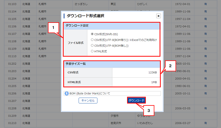The width and height of the screenshot is (221, 128).
Task: Choose CSV形式(UTF-8(BOM有り)) radio option
Action: [92, 40]
